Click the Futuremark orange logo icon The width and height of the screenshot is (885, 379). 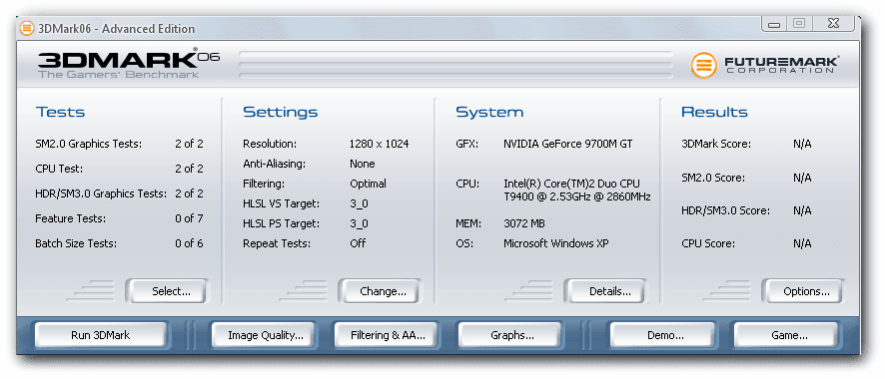click(704, 65)
